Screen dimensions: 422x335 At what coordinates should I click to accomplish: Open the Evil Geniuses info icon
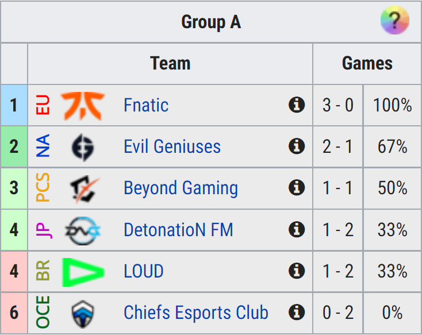click(x=297, y=146)
